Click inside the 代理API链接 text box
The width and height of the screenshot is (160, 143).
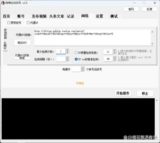(92, 38)
